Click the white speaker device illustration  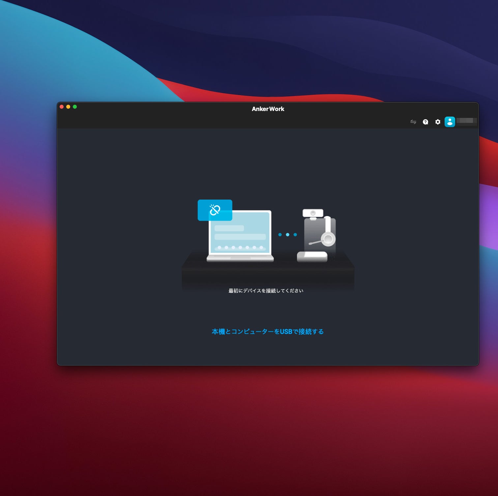coord(312,256)
